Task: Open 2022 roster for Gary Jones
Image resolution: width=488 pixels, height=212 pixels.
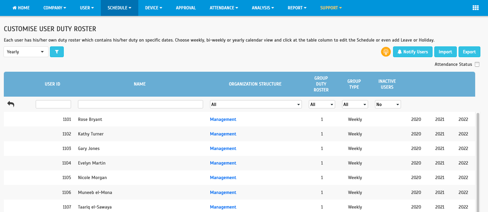Action: [x=463, y=148]
